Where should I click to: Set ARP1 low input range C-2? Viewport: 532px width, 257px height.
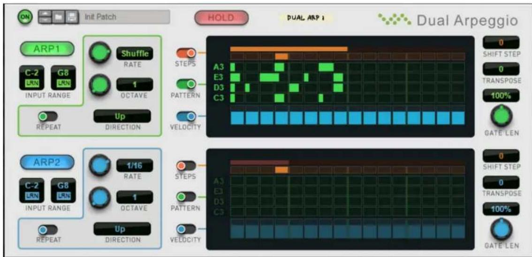pos(31,78)
